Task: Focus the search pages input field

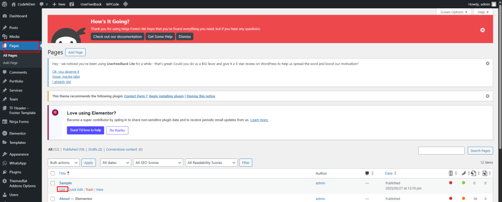Action: (x=441, y=151)
